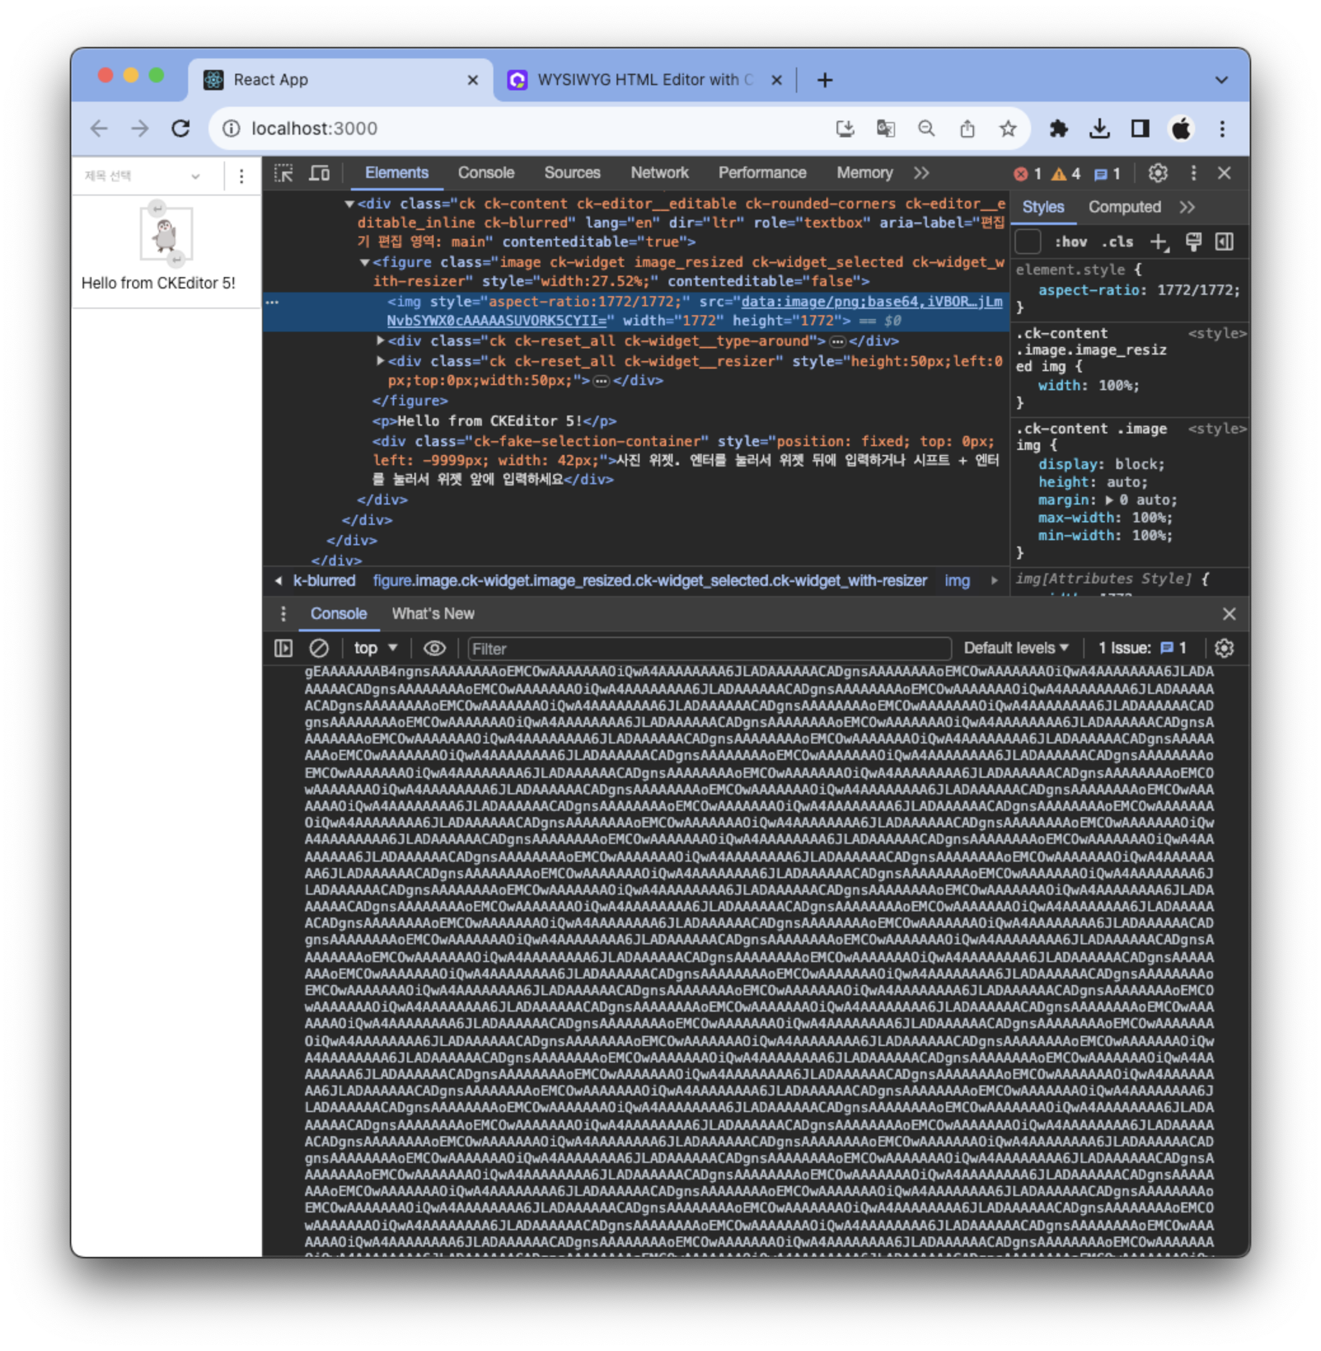Open the top JavaScript context dropdown
Image resolution: width=1321 pixels, height=1351 pixels.
[x=374, y=648]
